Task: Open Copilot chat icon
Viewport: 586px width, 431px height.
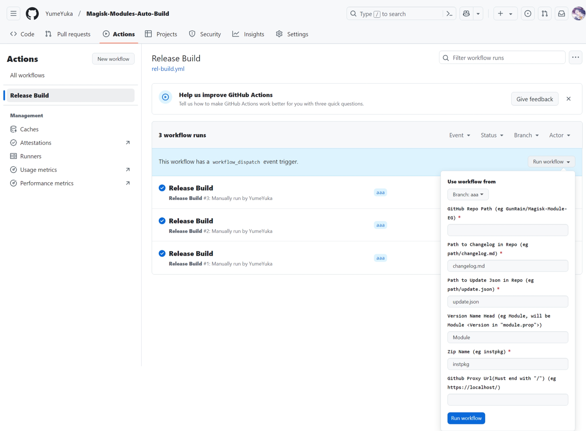Action: pyautogui.click(x=466, y=14)
